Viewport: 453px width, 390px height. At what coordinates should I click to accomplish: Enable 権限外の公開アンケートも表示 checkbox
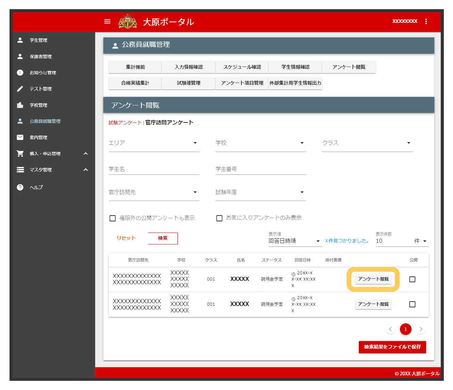113,218
